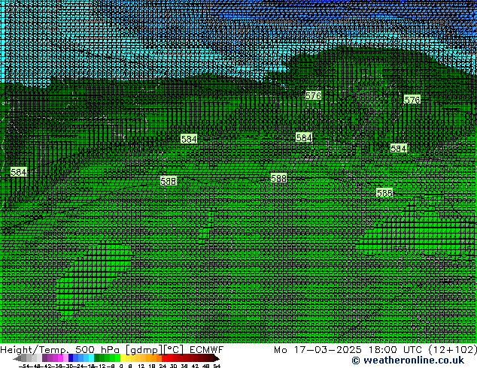The height and width of the screenshot is (368, 477).
Task: Click the leftmost 588 contour label
Action: pos(169,181)
